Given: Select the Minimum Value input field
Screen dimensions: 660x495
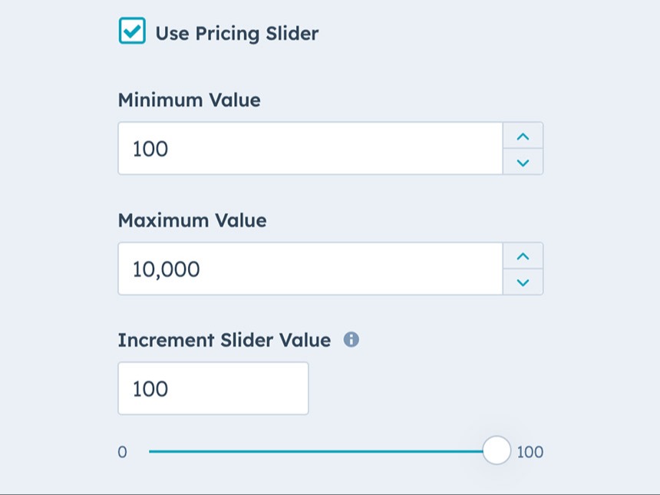Looking at the screenshot, I should point(307,149).
